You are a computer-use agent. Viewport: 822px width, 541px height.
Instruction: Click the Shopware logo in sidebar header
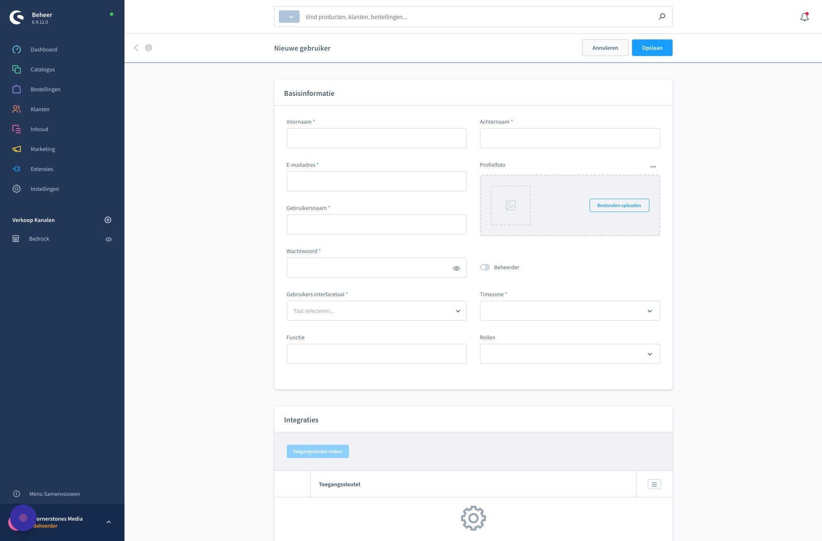(x=17, y=17)
